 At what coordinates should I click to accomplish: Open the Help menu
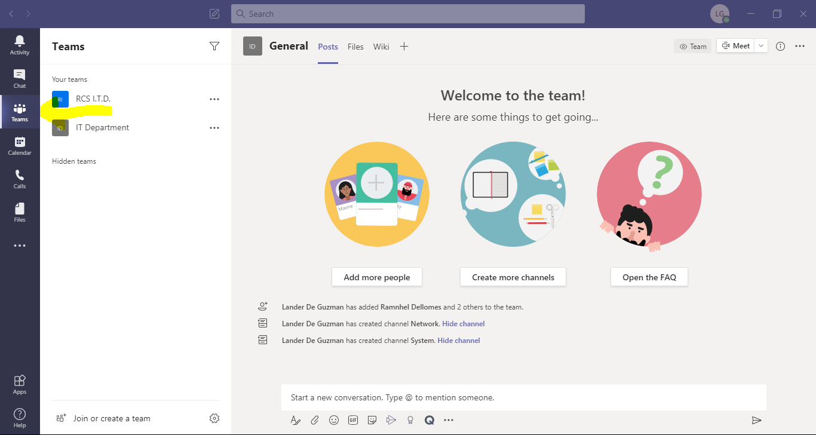tap(20, 418)
